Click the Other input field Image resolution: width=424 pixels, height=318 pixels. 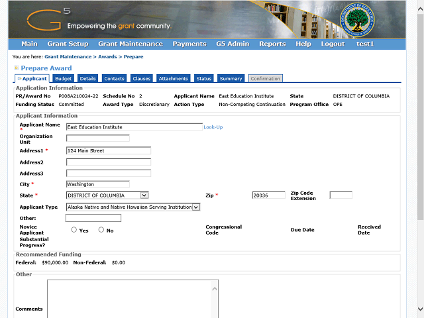tap(93, 218)
